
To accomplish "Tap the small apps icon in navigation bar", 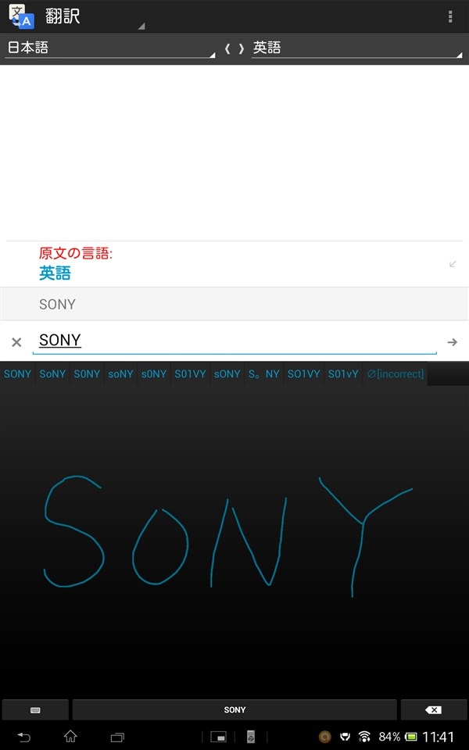I will (219, 737).
